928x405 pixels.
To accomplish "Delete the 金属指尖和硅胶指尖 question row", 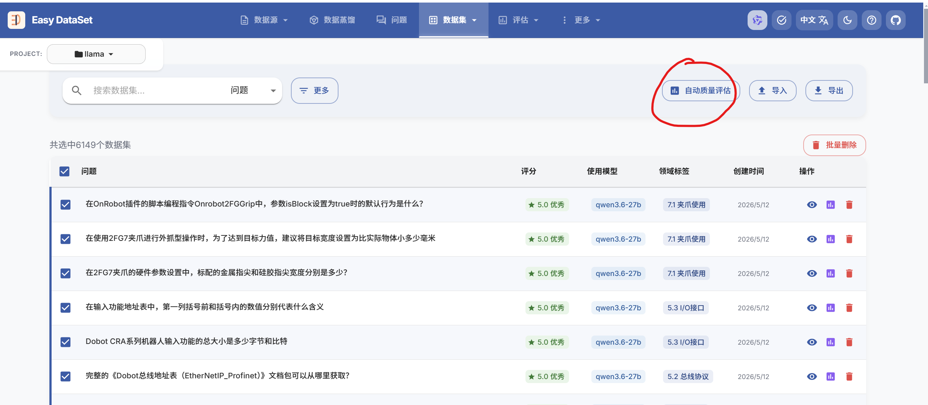I will click(x=849, y=273).
